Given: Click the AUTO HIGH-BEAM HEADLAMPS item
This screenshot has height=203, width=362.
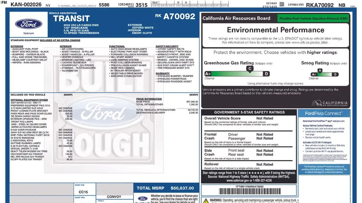Looking at the screenshot, I should coord(129,49).
